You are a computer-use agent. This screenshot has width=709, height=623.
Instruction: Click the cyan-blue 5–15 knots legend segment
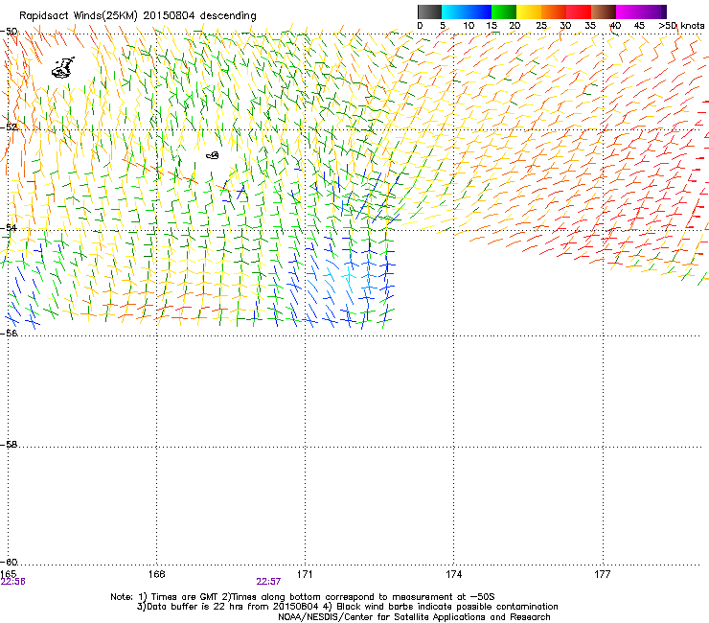pyautogui.click(x=467, y=12)
